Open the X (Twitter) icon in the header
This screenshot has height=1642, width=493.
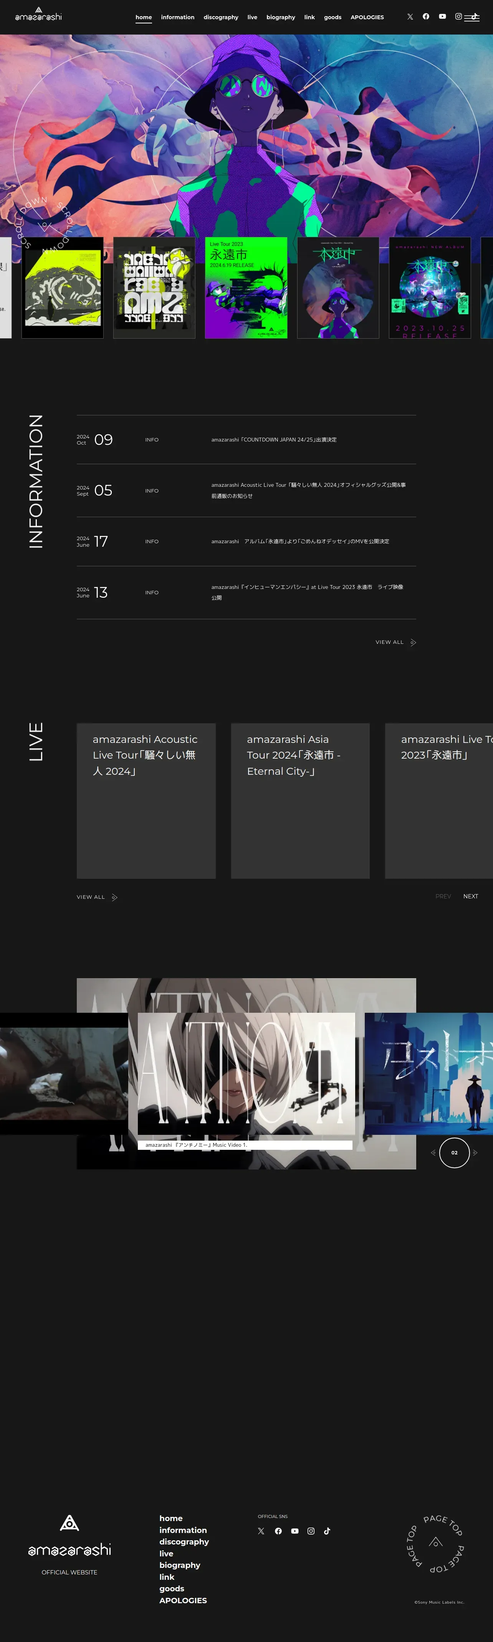pos(410,17)
